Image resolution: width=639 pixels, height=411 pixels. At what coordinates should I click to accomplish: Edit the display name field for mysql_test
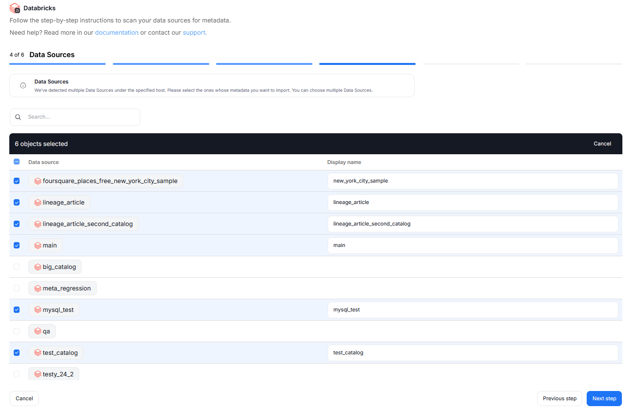point(472,310)
